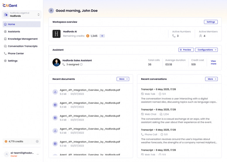This screenshot has width=227, height=162.
Task: Click the add credits icon beside 4,779 credits
Action: point(37,142)
